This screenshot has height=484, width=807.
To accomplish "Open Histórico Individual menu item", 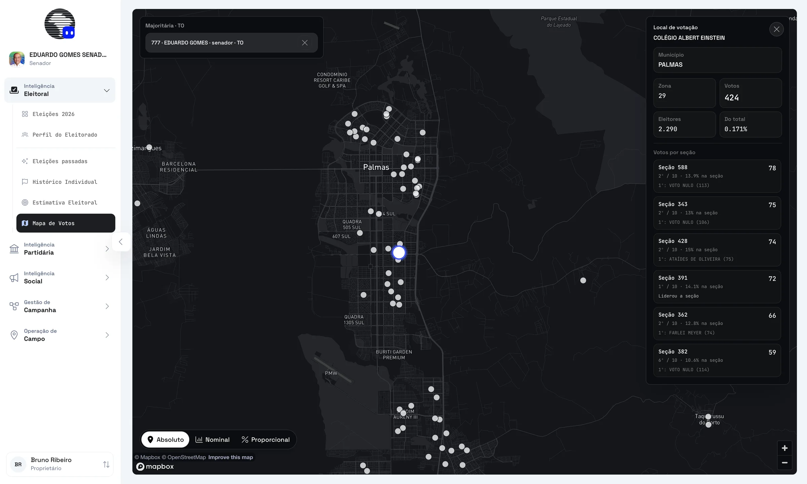I will (66, 182).
